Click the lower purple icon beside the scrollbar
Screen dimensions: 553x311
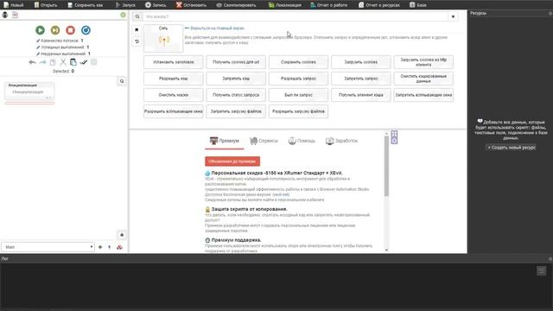tap(394, 141)
